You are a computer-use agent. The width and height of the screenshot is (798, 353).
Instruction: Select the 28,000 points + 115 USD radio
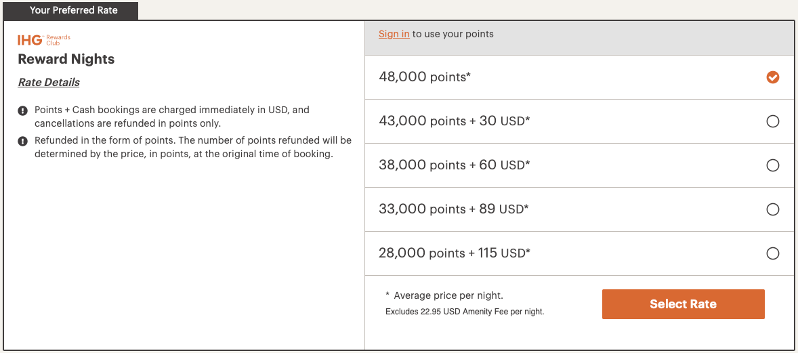[772, 253]
